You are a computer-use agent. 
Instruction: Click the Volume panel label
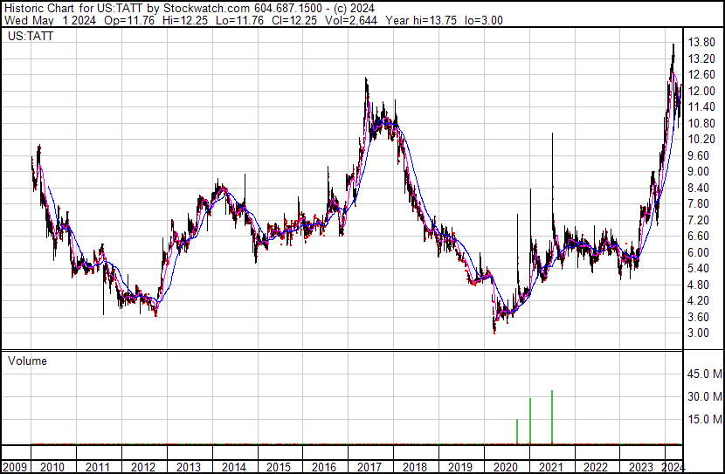coord(27,361)
